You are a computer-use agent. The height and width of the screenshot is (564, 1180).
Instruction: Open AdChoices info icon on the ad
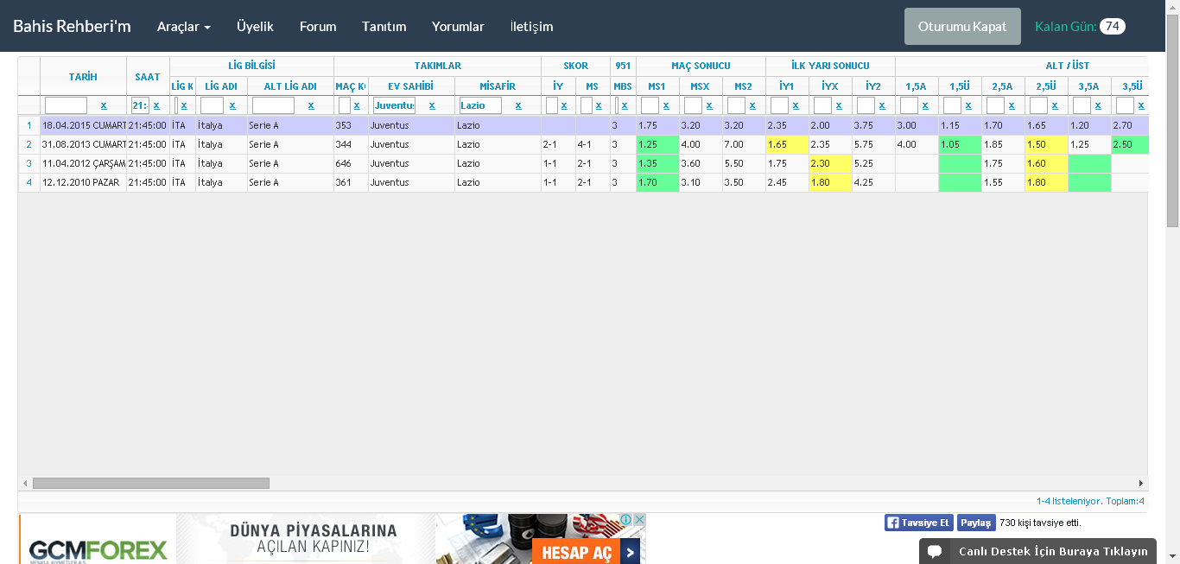[x=625, y=520]
